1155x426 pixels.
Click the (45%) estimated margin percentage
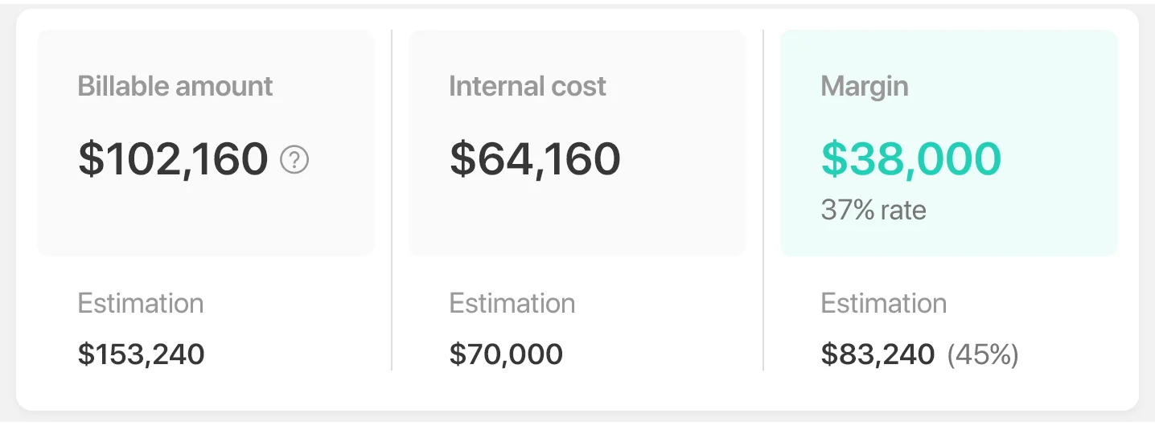pos(983,354)
